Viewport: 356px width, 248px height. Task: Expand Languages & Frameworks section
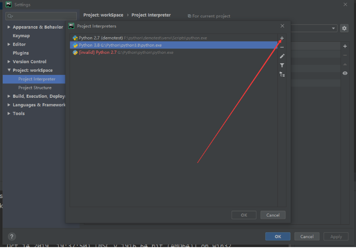(9, 105)
